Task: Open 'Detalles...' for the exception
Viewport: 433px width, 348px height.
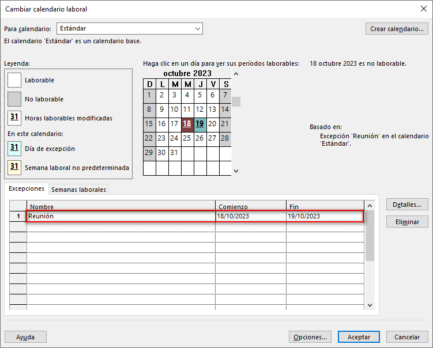Action: 407,205
